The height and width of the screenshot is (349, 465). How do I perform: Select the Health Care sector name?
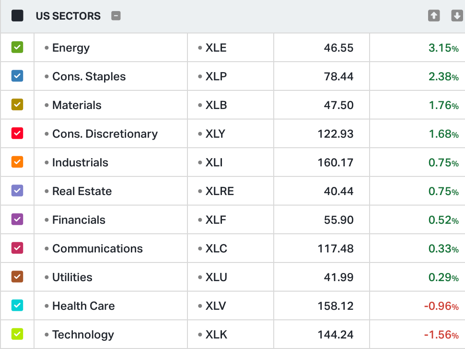(83, 306)
